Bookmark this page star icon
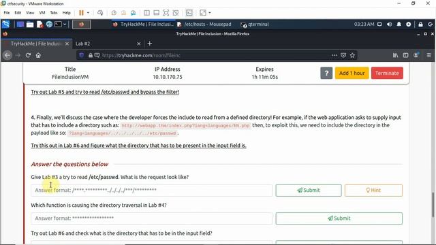Viewport: 436px width, 245px height. click(x=353, y=55)
